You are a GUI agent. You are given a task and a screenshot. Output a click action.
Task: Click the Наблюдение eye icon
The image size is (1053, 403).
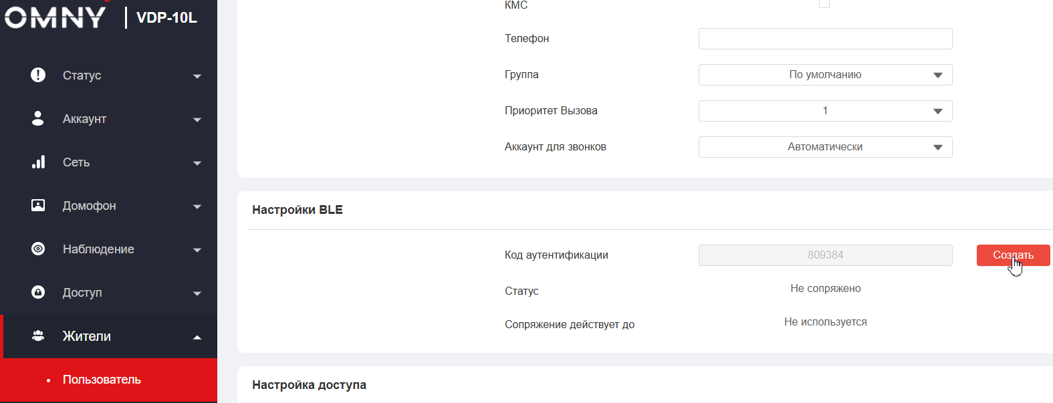tap(38, 249)
